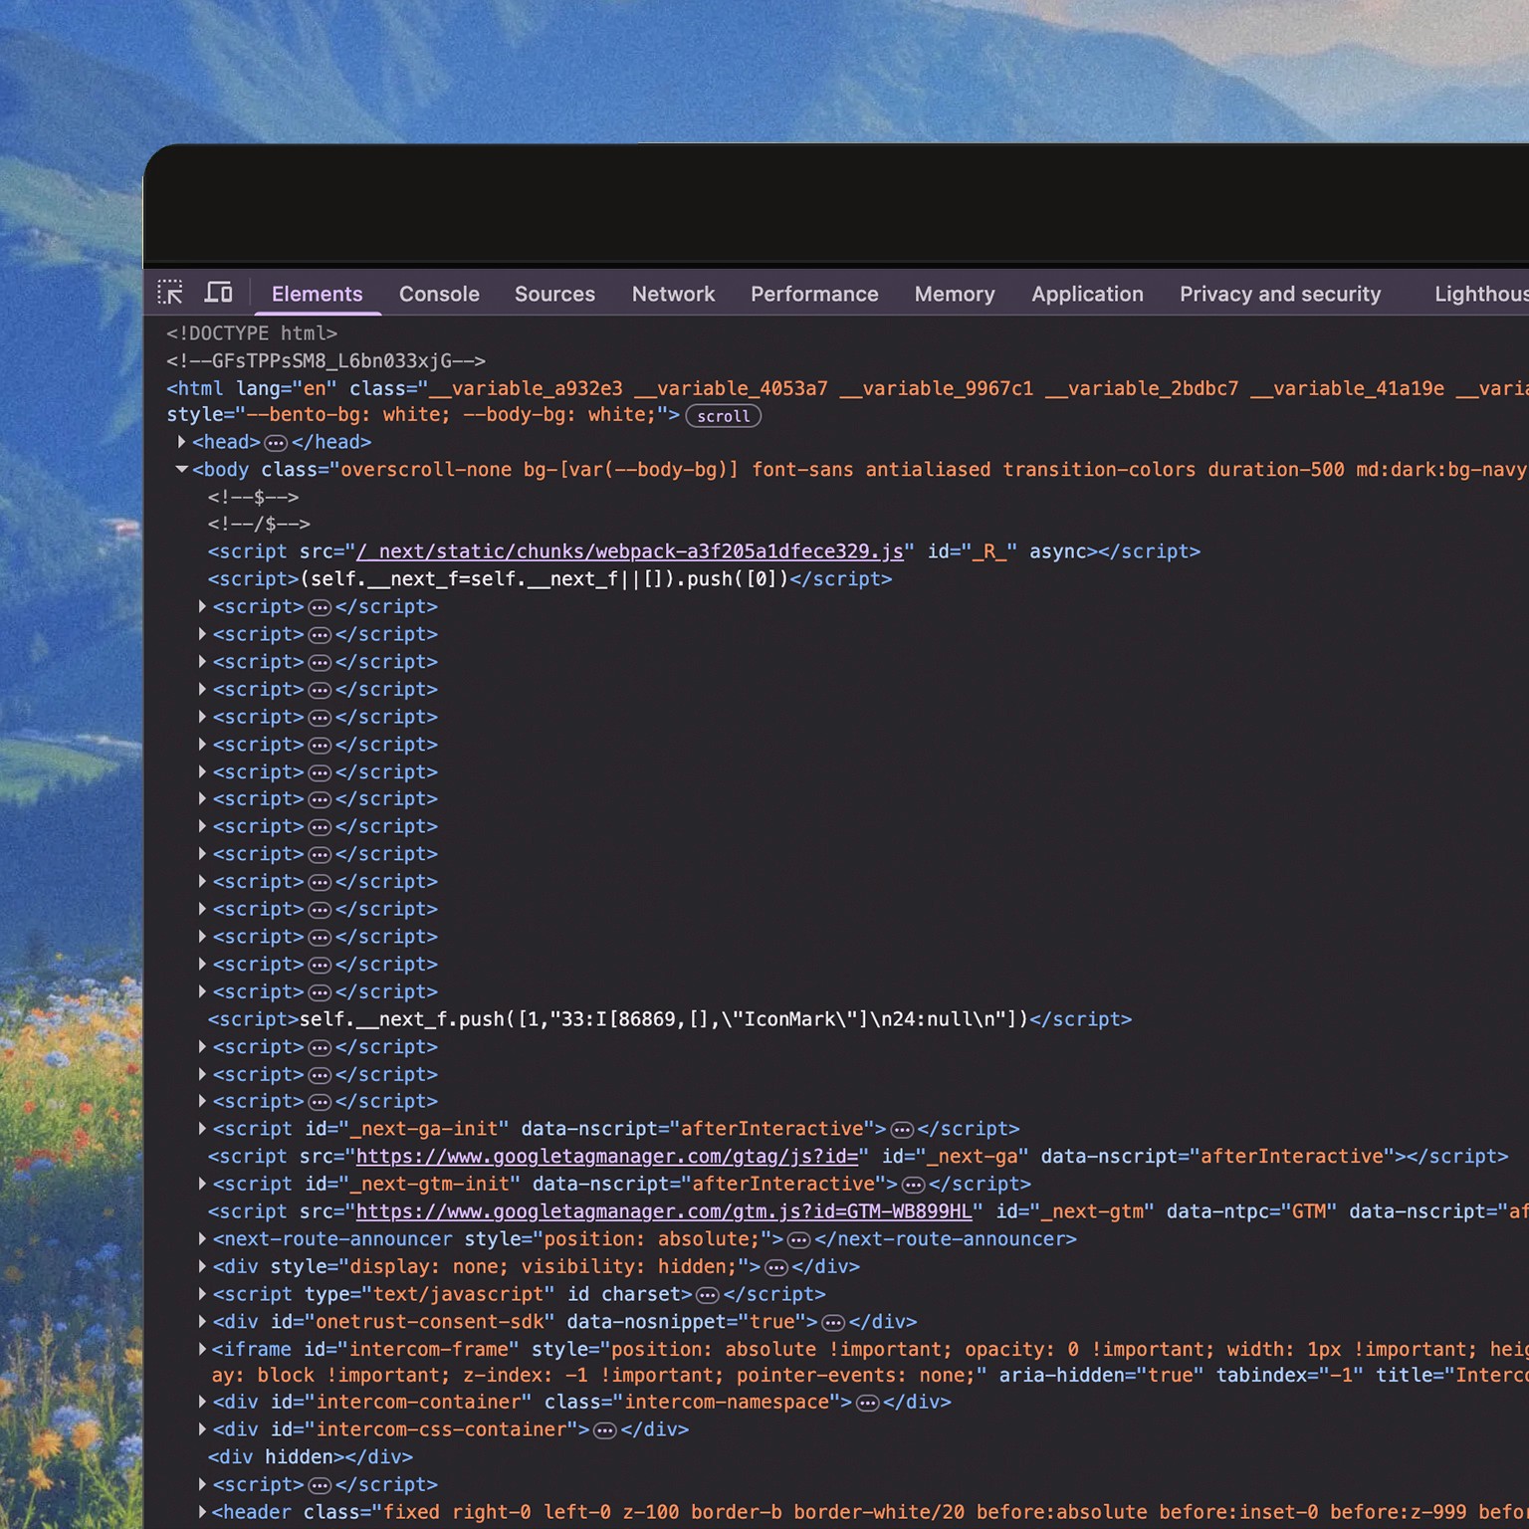The image size is (1529, 1529).
Task: Select the html lang="en" element line
Action: [847, 388]
